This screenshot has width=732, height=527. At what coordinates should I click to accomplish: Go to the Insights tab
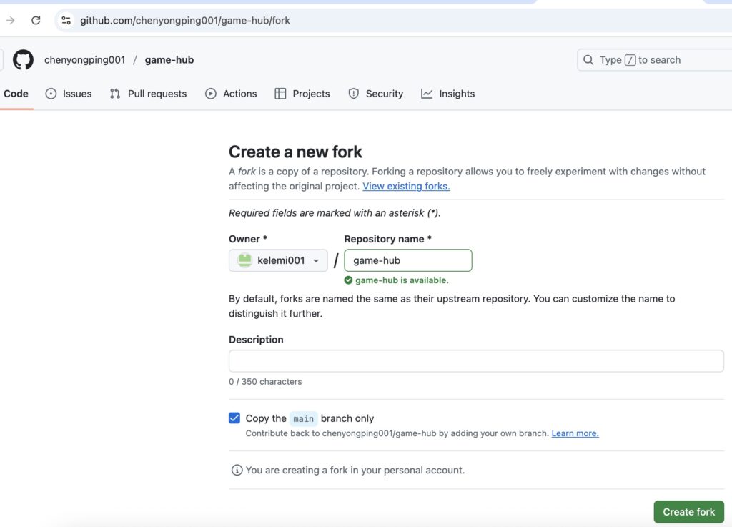coord(448,94)
